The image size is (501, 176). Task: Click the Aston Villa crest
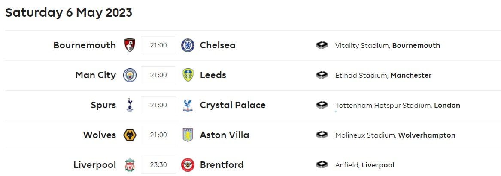(188, 135)
